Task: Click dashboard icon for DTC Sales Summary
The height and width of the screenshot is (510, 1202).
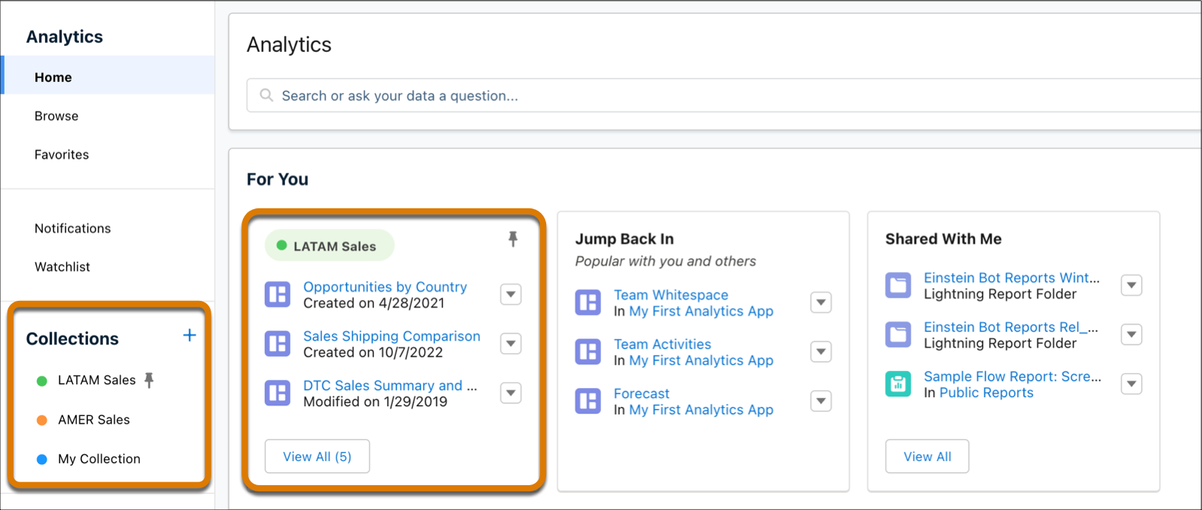Action: 278,393
